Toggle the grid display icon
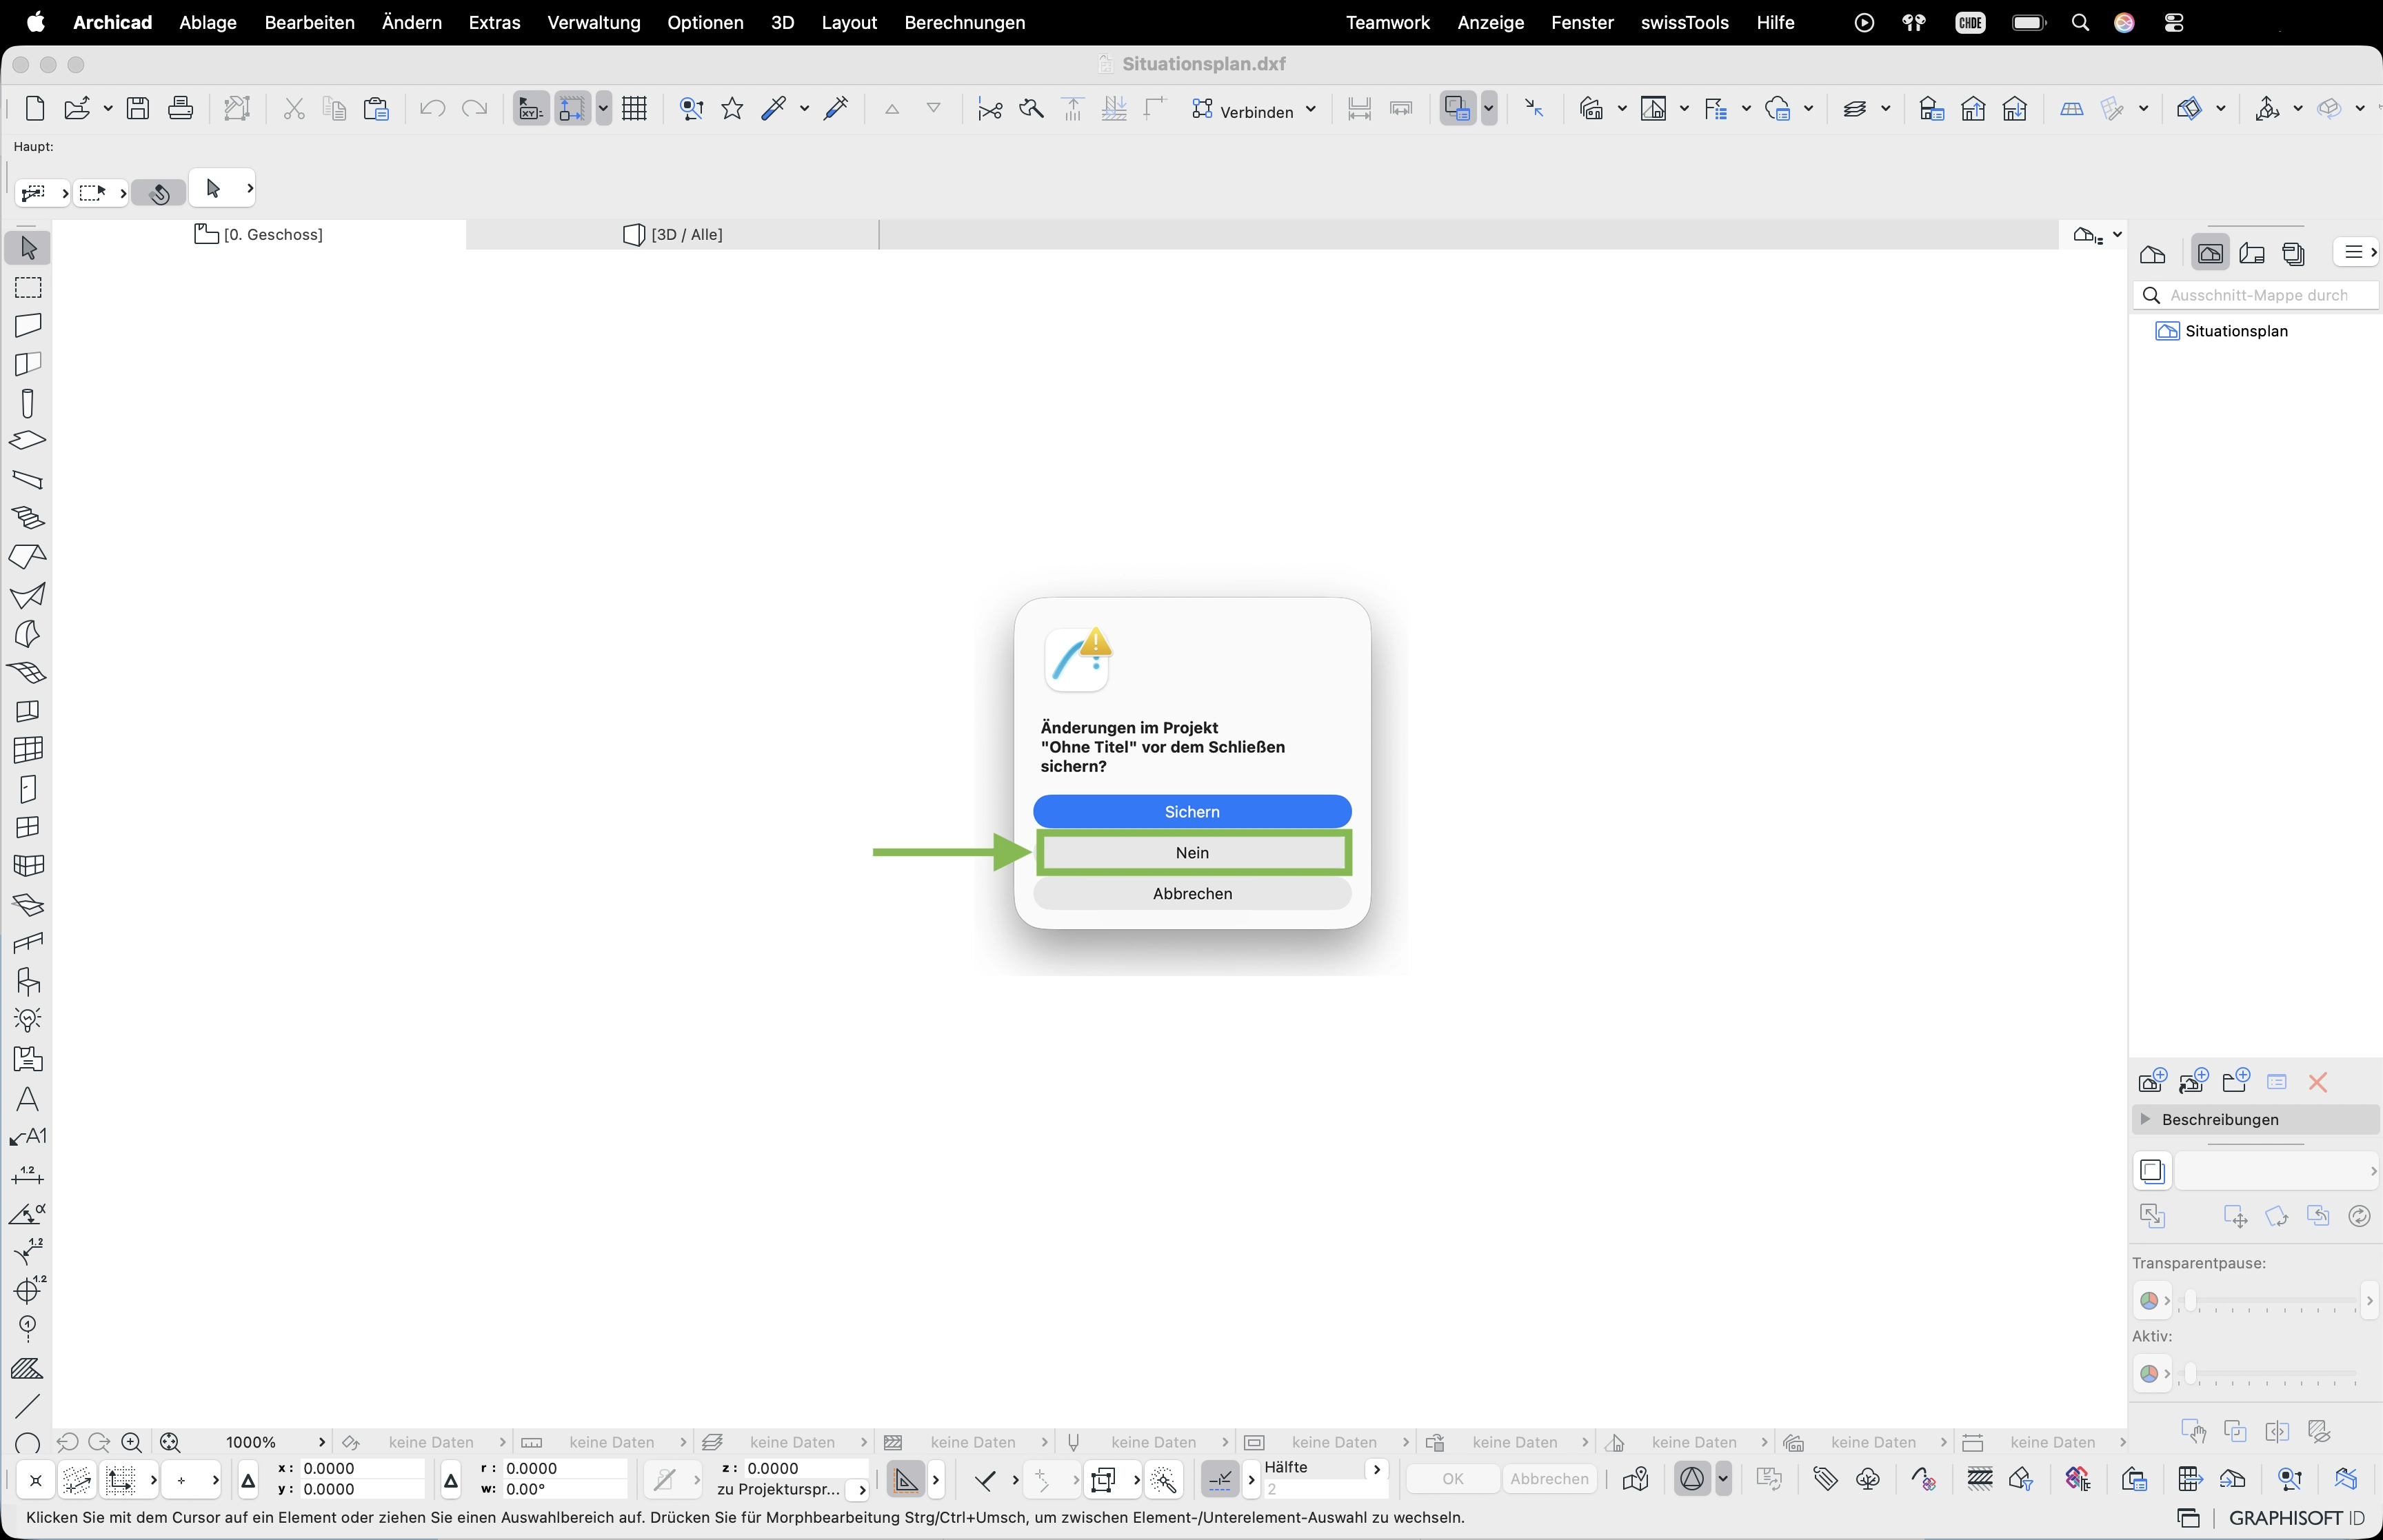The width and height of the screenshot is (2383, 1540). pyautogui.click(x=634, y=108)
